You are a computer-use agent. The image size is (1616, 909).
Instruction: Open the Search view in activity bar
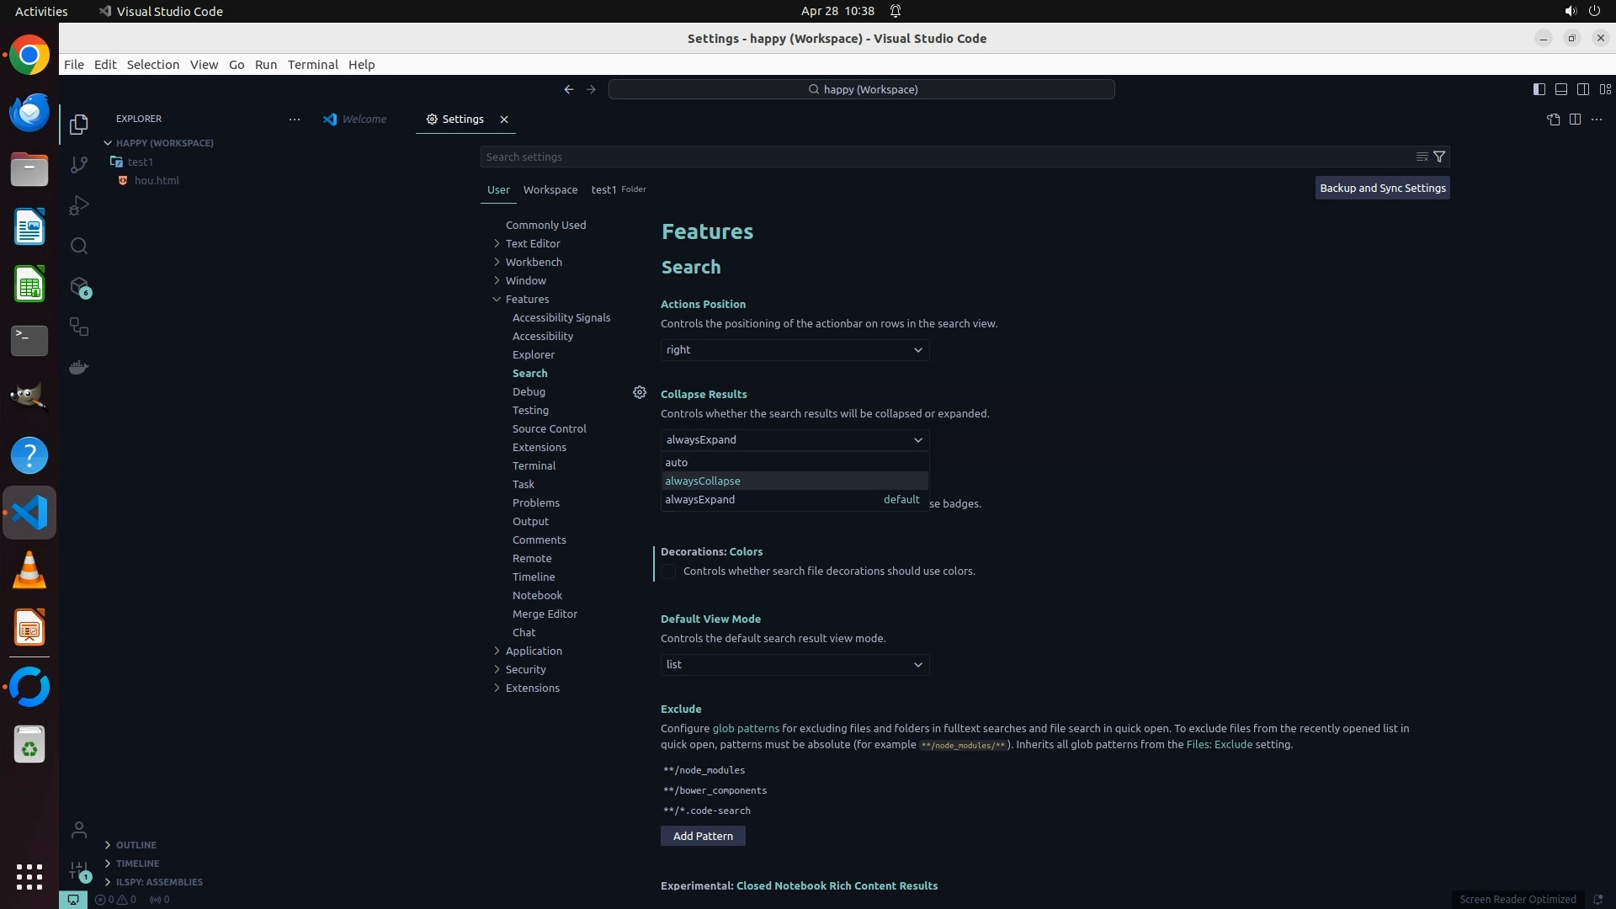pyautogui.click(x=79, y=246)
